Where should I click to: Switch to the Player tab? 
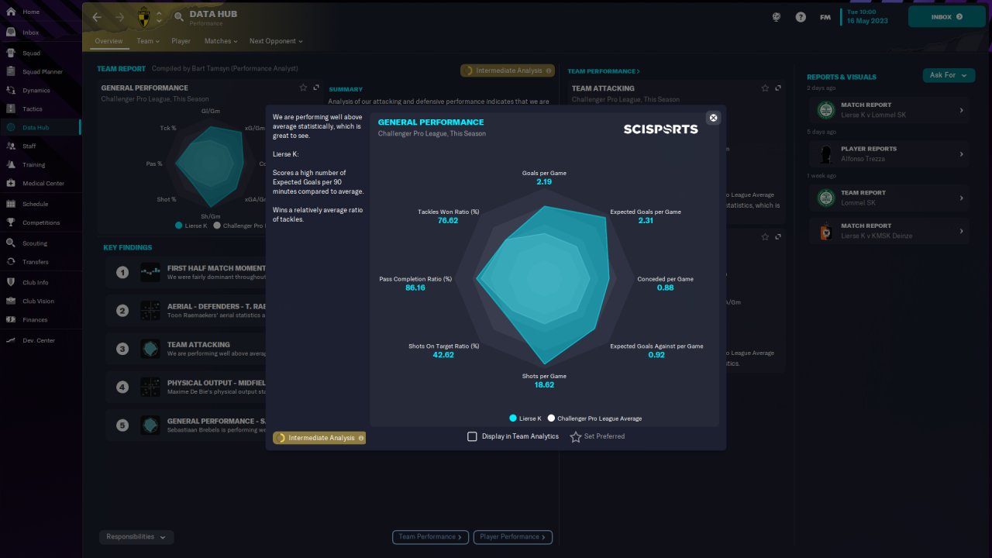[181, 41]
